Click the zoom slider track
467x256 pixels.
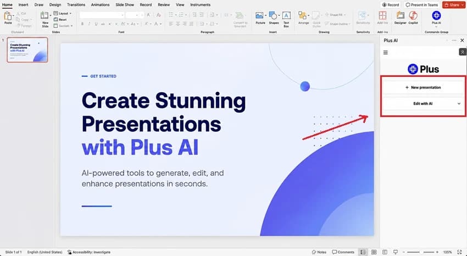(x=420, y=252)
